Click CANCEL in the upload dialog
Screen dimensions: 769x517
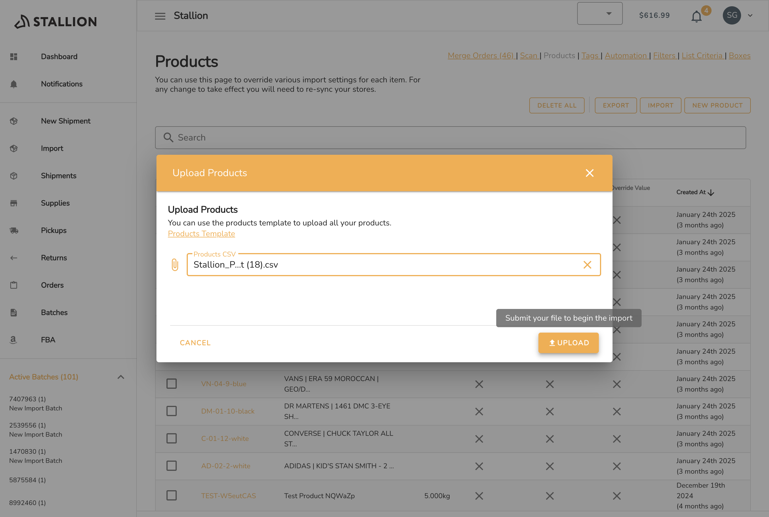coord(195,343)
